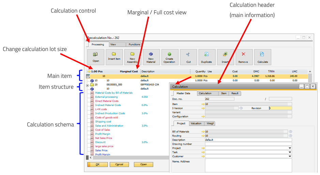Open the Valuation tab in Calculation
The image size is (320, 175).
coord(196,123)
